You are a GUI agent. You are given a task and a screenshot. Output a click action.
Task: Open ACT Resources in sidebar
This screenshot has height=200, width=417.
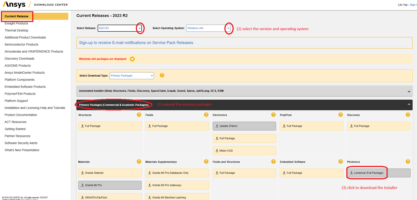[x=16, y=122]
